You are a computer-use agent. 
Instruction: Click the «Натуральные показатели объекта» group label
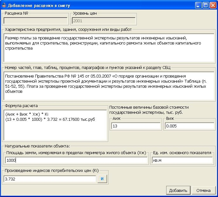point(37,146)
